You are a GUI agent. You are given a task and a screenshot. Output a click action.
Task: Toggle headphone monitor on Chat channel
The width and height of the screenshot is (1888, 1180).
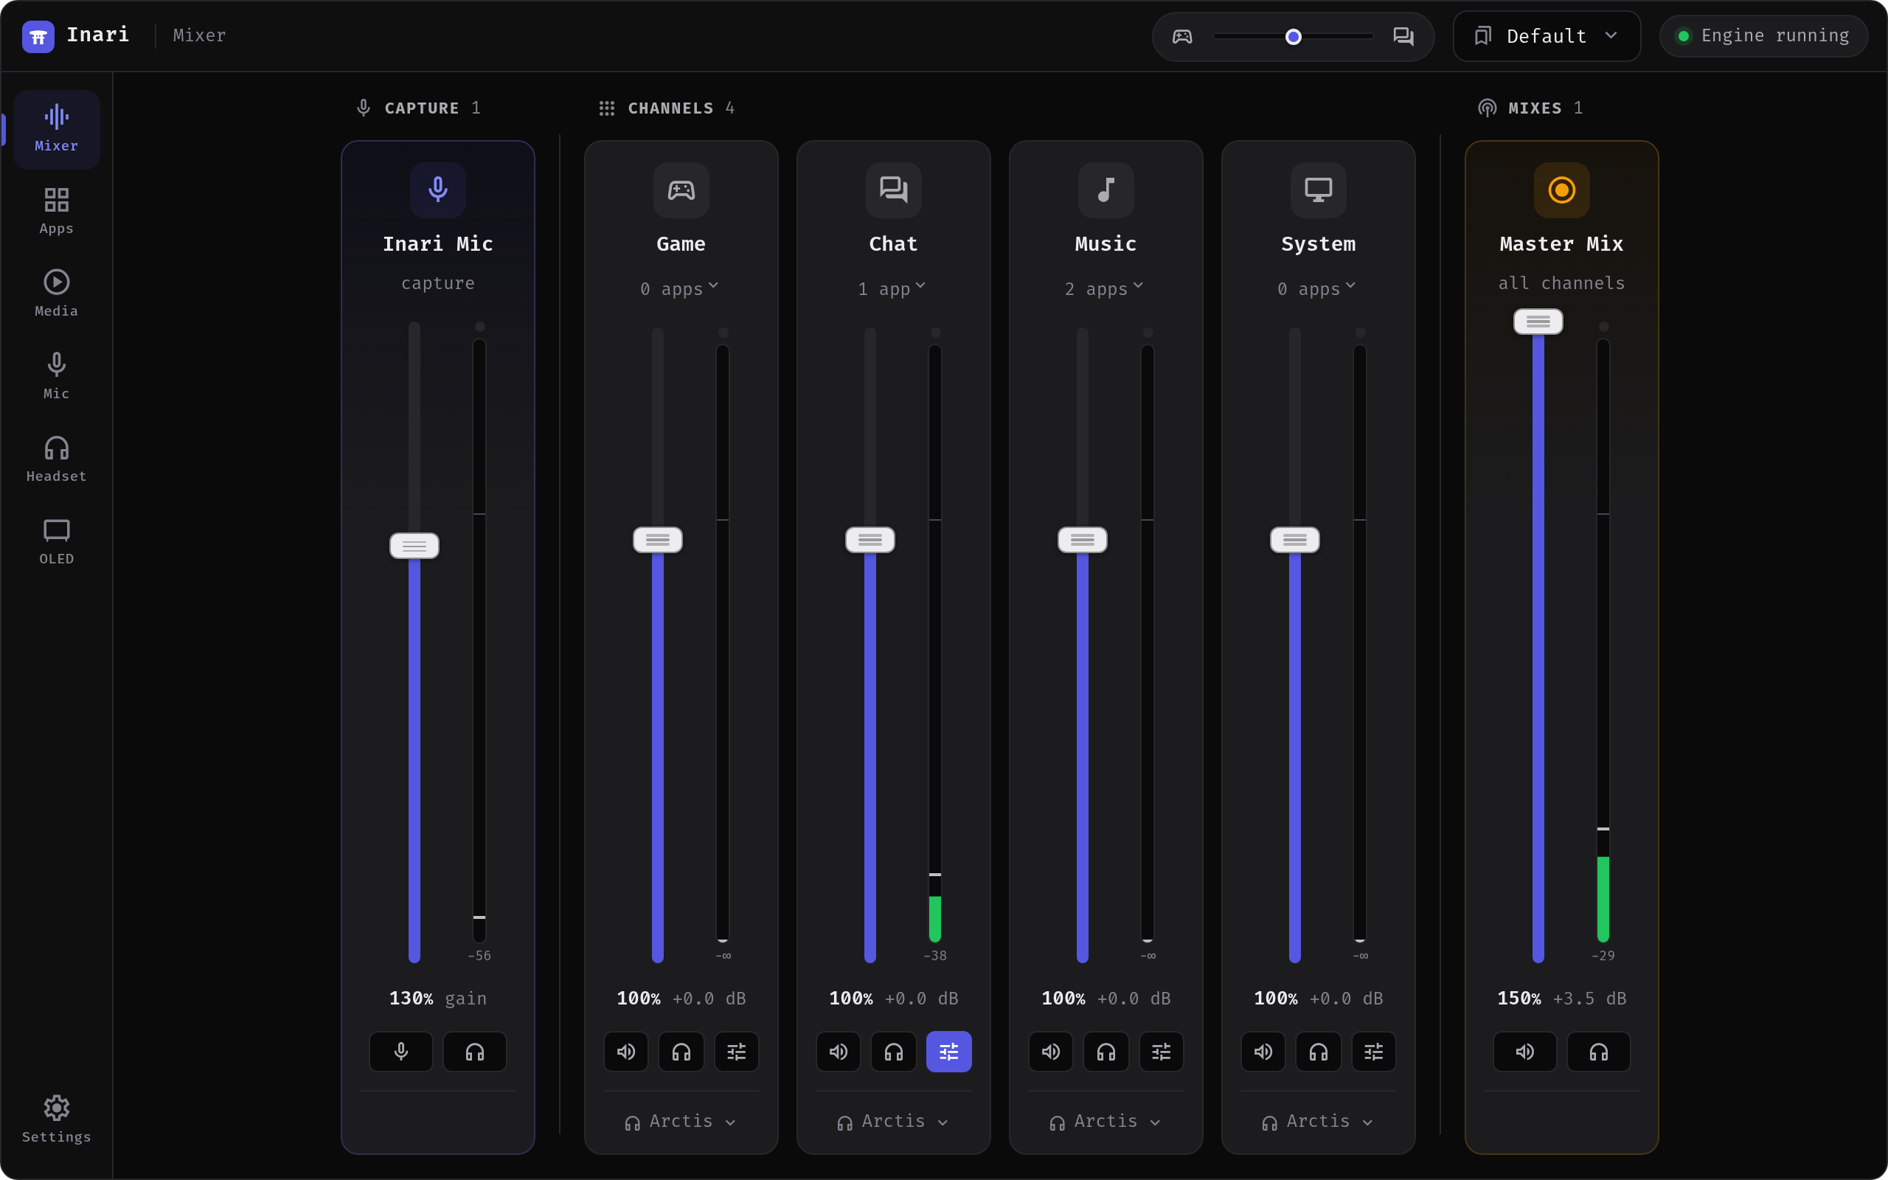[x=893, y=1051]
